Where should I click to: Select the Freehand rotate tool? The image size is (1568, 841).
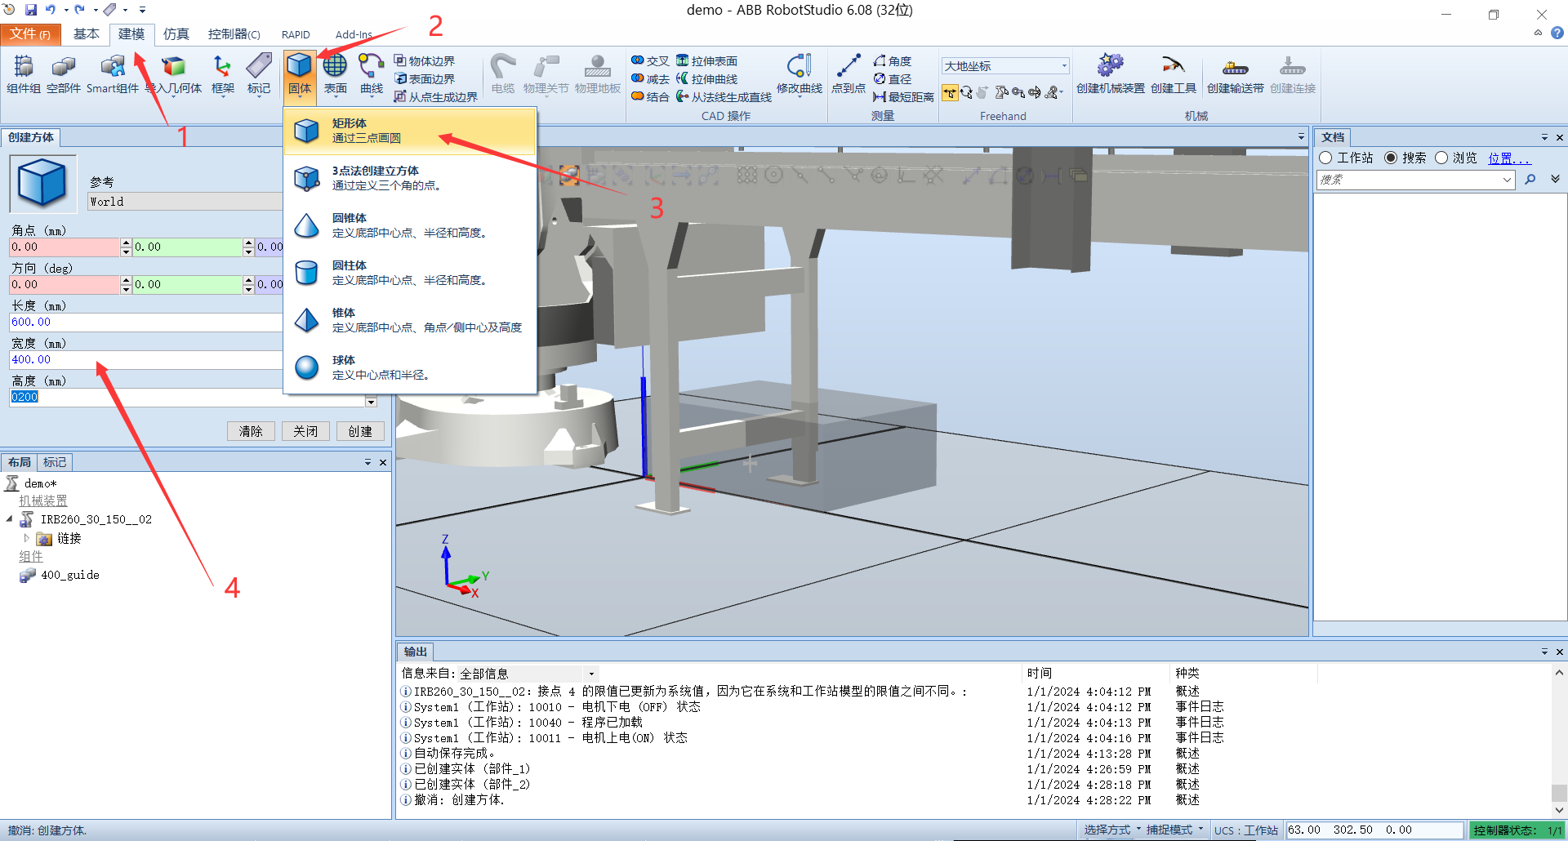pyautogui.click(x=967, y=93)
